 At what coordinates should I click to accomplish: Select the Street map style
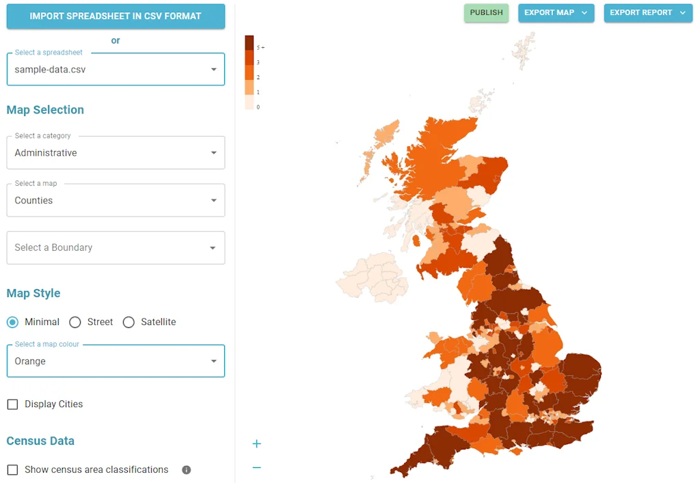point(75,322)
